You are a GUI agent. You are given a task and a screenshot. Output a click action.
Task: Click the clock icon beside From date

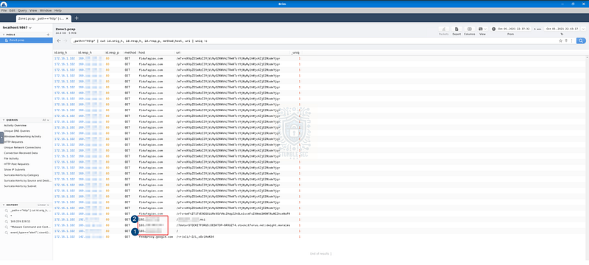[x=493, y=29]
